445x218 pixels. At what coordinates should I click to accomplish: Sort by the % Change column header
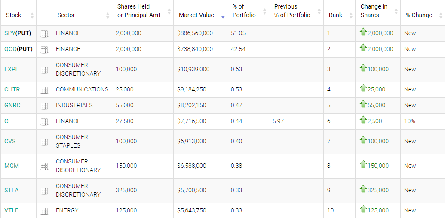419,15
